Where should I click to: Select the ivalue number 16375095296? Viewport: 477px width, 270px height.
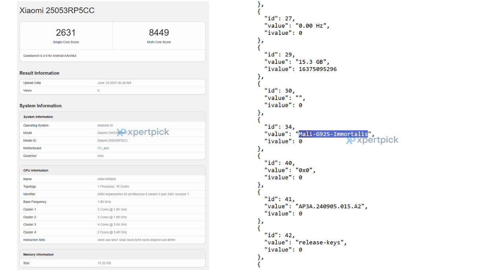pyautogui.click(x=318, y=69)
